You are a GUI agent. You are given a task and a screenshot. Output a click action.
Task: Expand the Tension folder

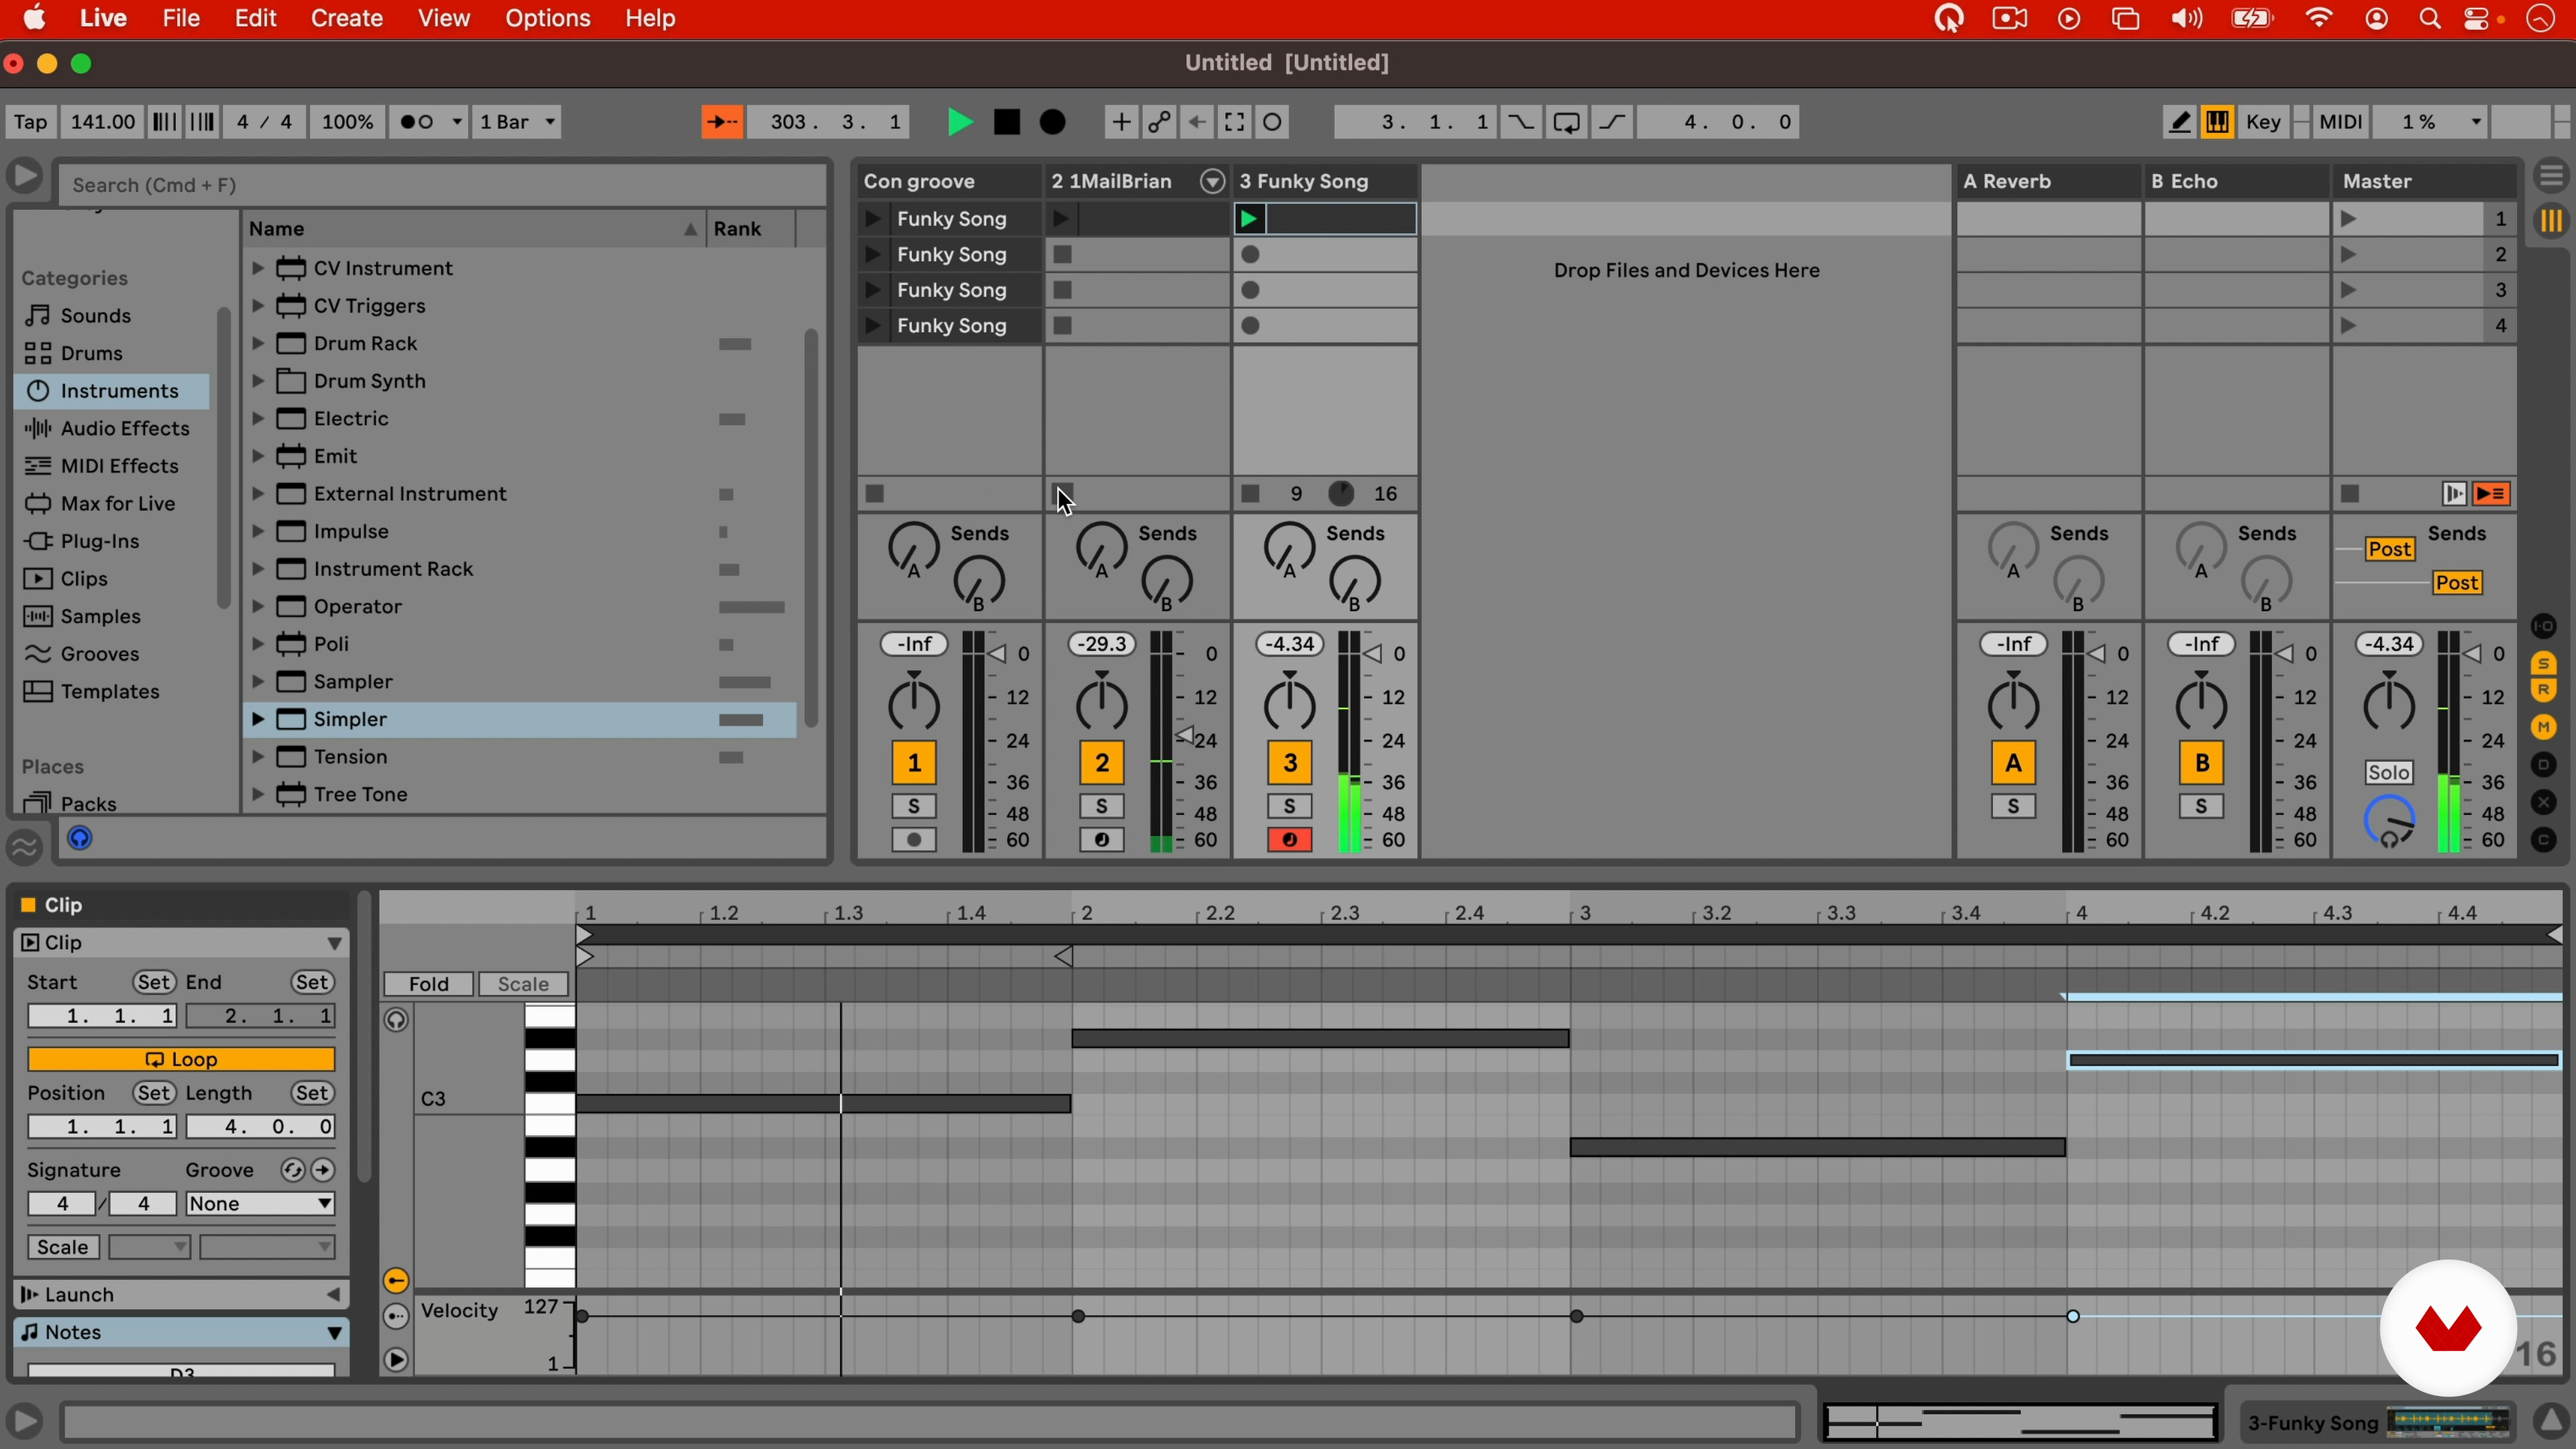[257, 757]
